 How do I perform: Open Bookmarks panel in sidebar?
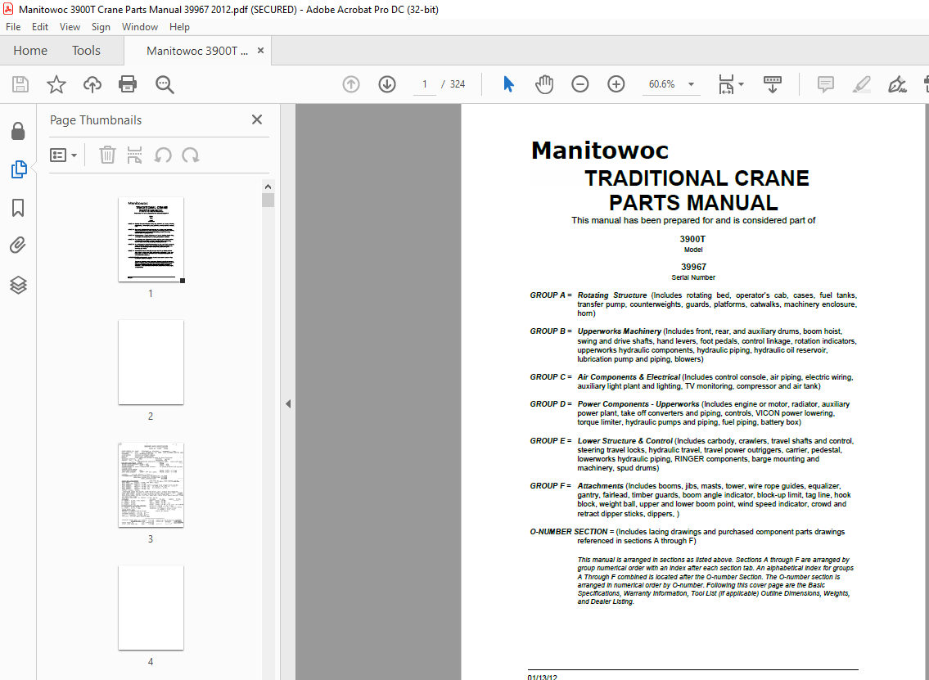(x=18, y=208)
